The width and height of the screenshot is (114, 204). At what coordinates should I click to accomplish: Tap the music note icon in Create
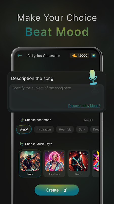tap(65, 190)
